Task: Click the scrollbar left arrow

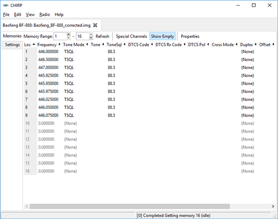Action: (x=27, y=206)
